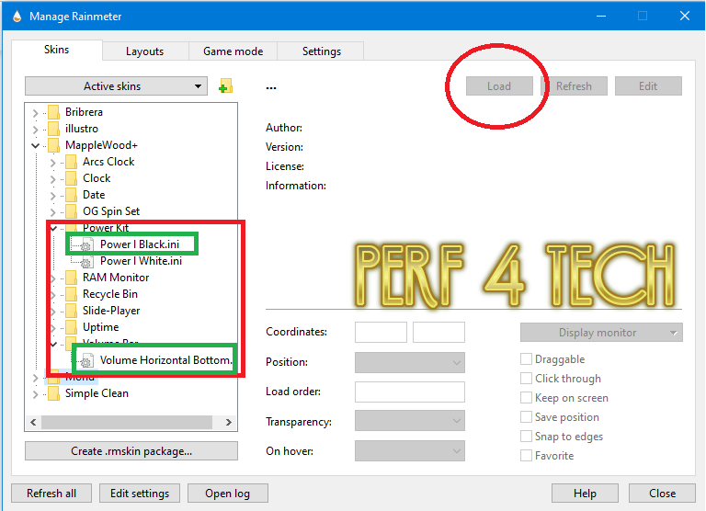Click the Help button
The width and height of the screenshot is (706, 511).
point(585,494)
